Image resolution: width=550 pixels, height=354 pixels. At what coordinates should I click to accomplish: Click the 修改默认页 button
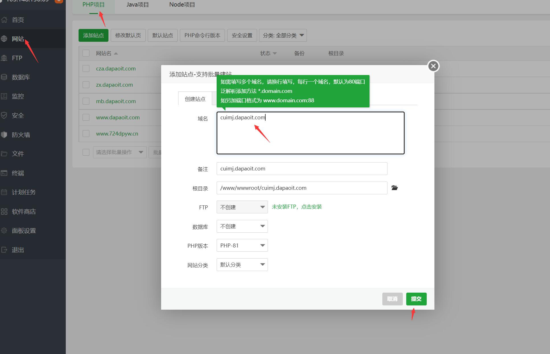[x=128, y=36]
